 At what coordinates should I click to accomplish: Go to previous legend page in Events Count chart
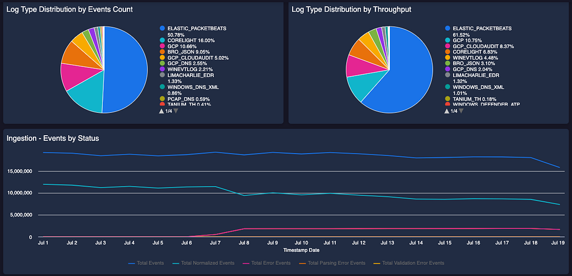coord(161,111)
